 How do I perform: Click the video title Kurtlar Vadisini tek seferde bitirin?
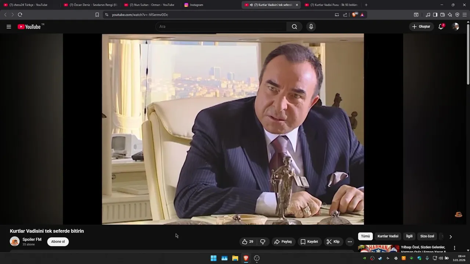(x=47, y=231)
